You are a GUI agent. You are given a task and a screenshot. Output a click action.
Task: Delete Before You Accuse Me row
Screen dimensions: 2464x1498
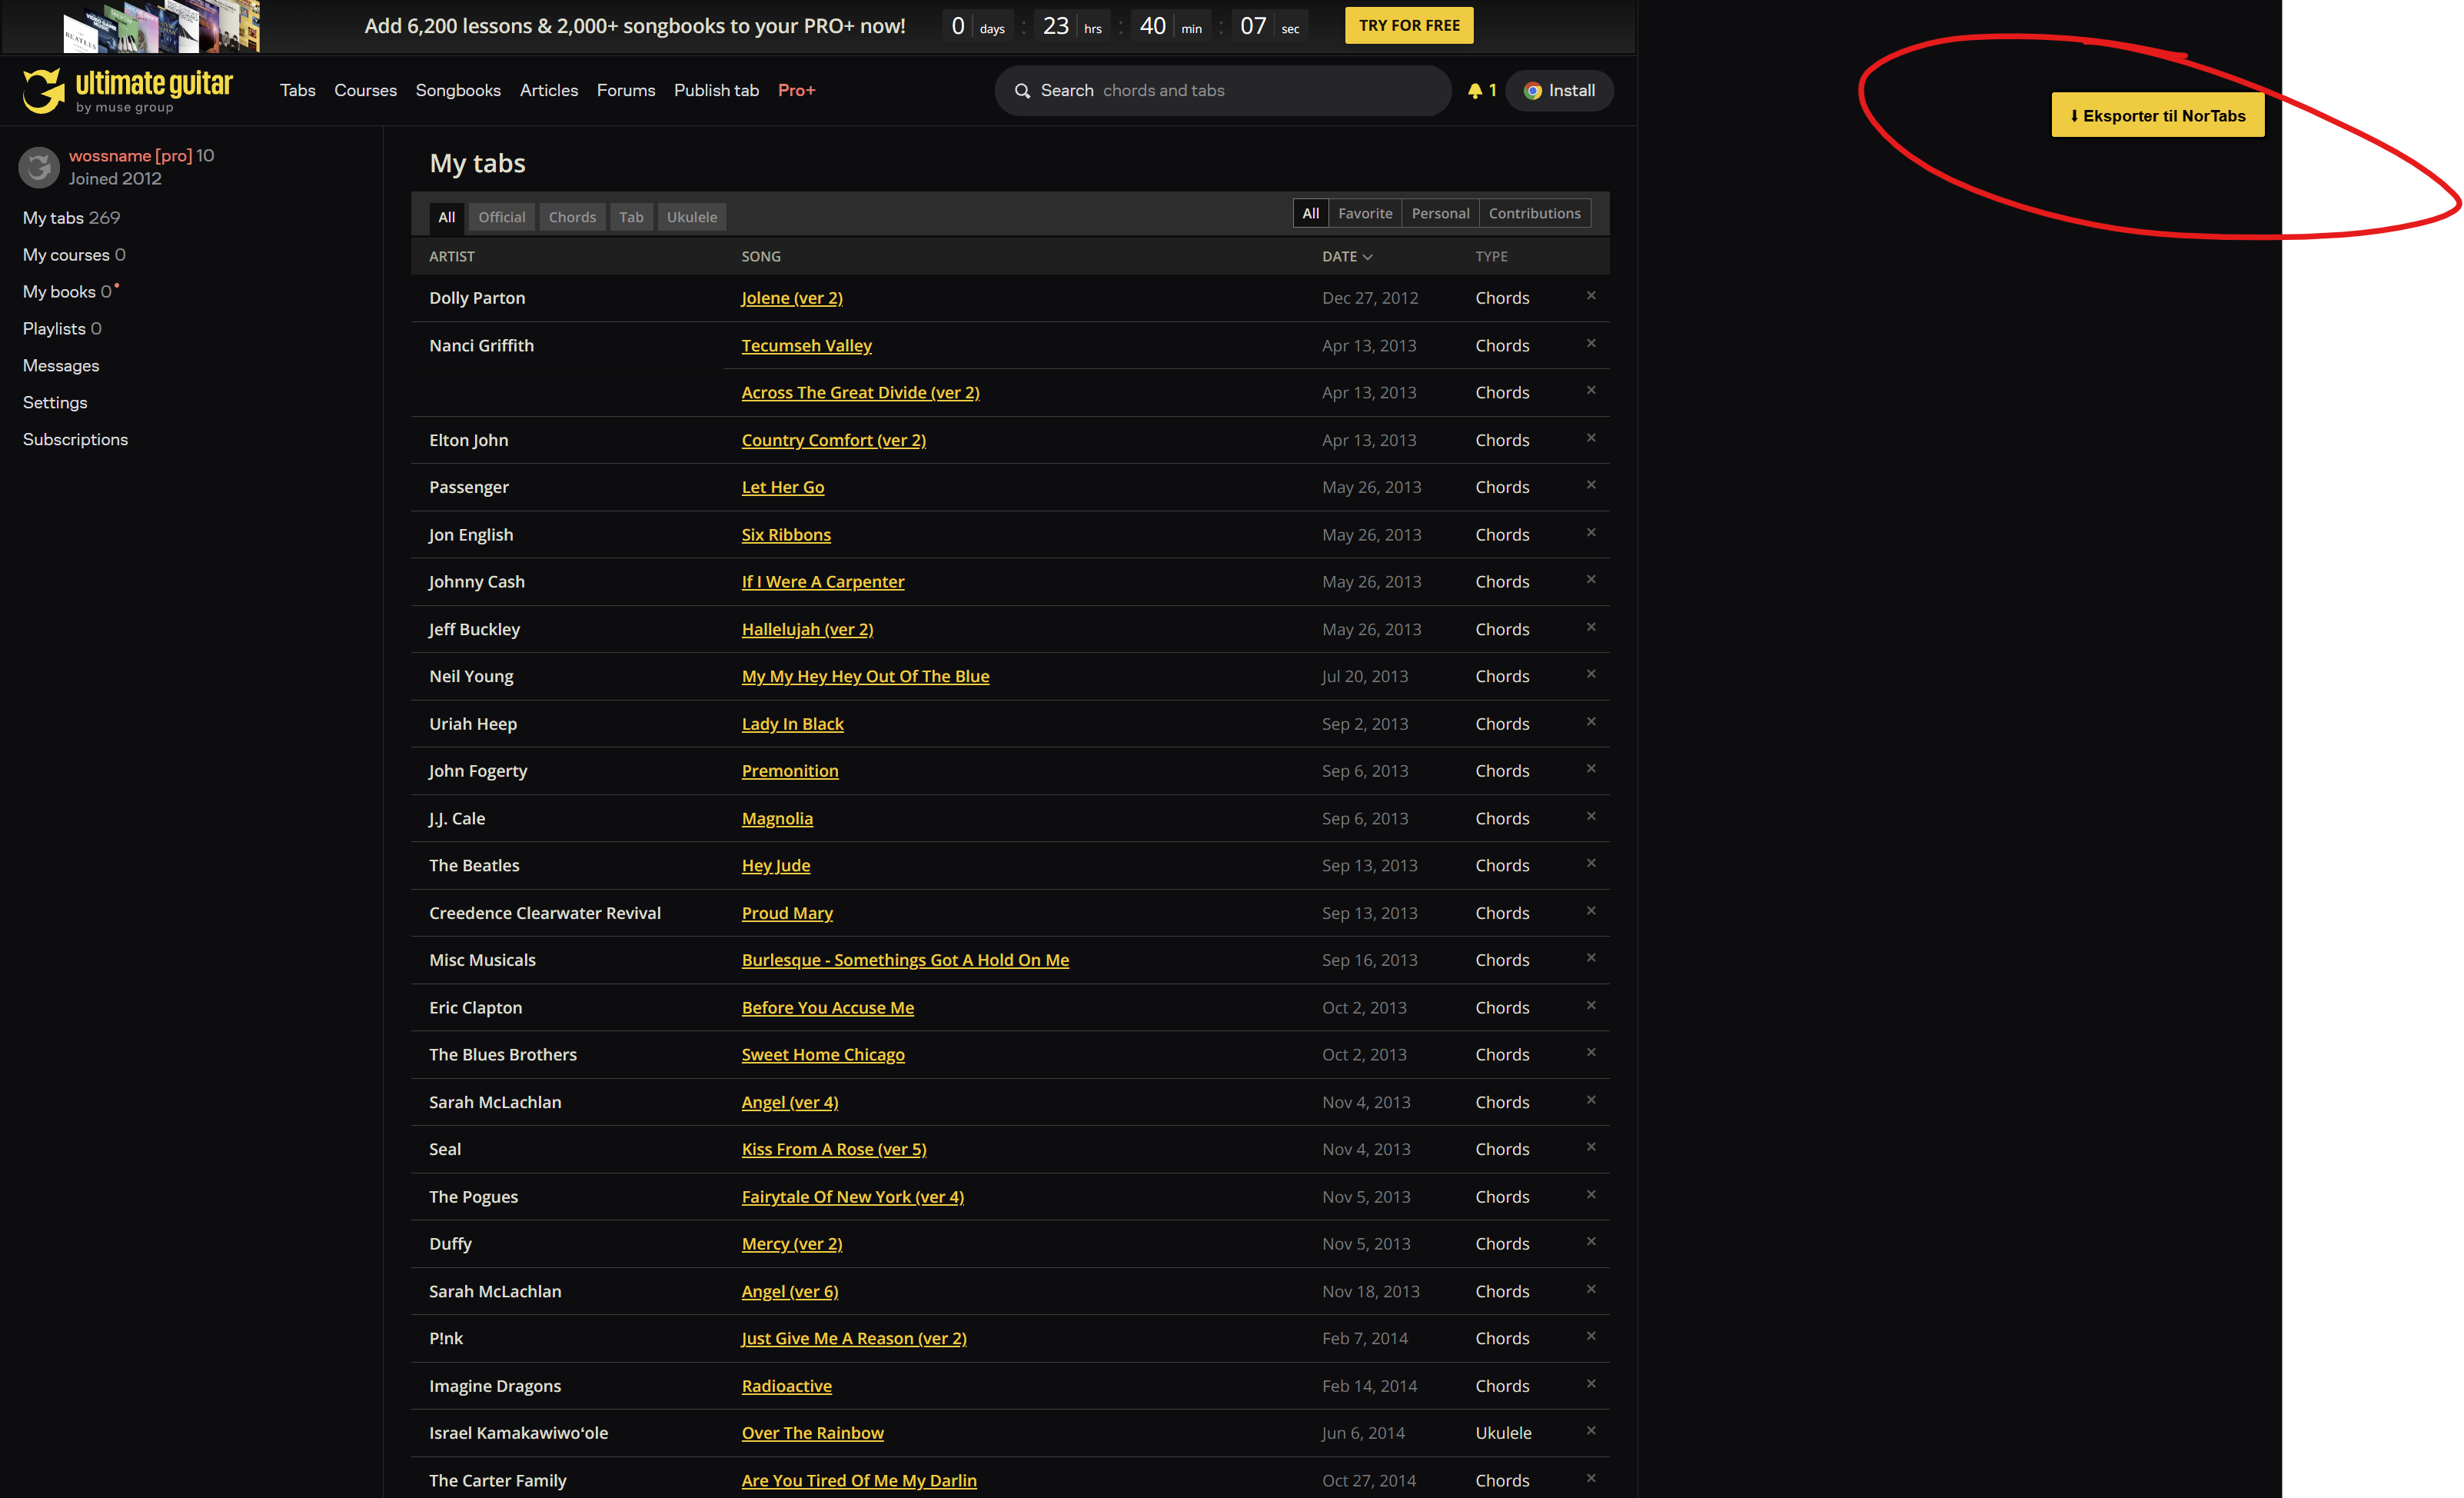pyautogui.click(x=1591, y=1005)
